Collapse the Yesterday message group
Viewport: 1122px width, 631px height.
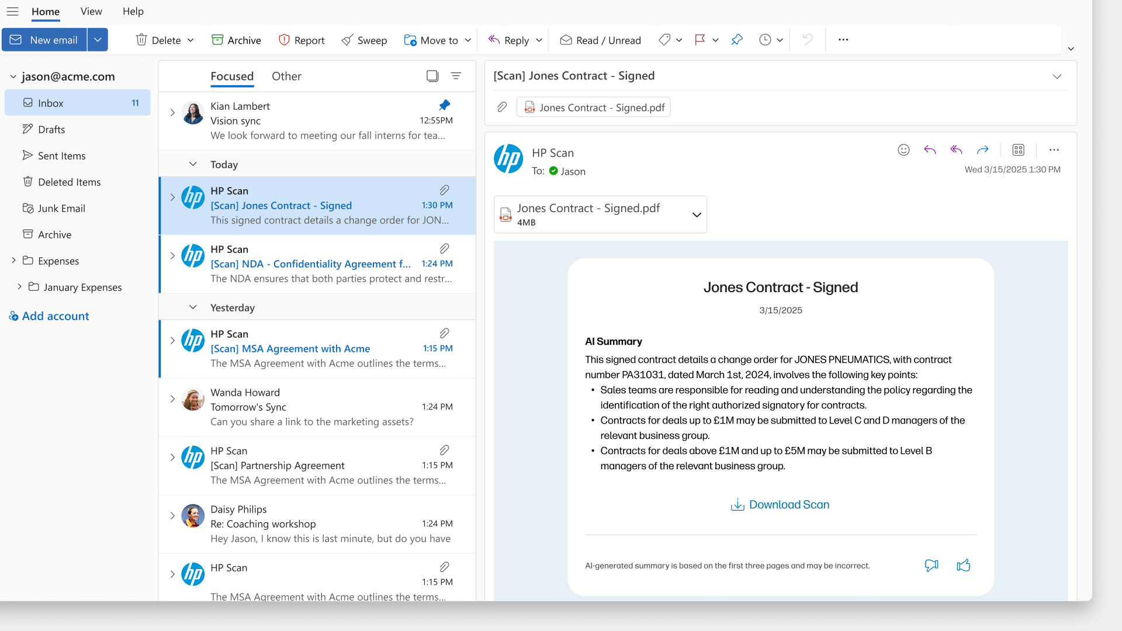coord(193,307)
